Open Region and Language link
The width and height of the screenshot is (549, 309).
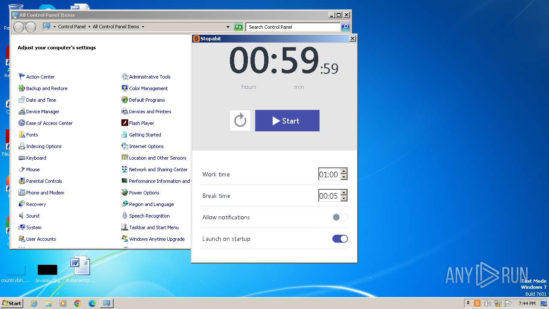tap(151, 204)
